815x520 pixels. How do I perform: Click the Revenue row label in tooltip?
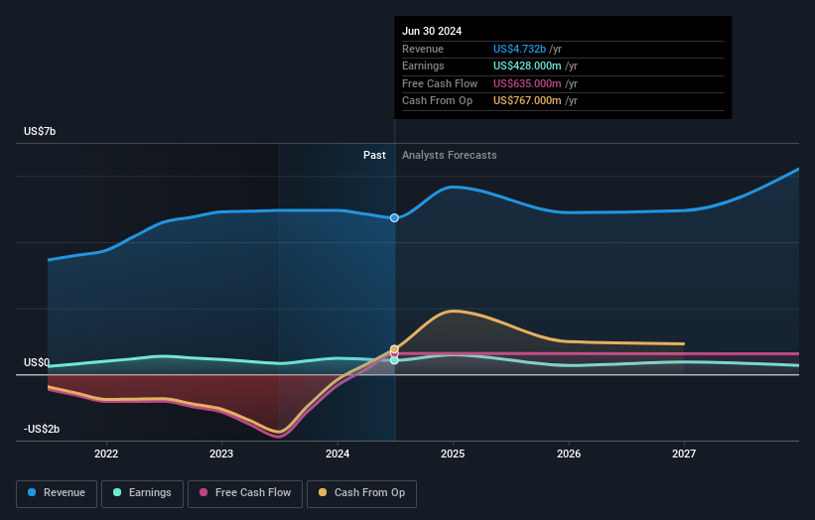pos(423,49)
